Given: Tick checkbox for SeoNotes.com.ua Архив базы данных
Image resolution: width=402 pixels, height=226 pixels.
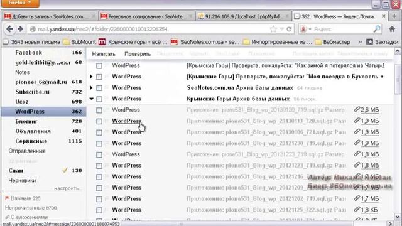Looking at the screenshot, I should tap(99, 88).
